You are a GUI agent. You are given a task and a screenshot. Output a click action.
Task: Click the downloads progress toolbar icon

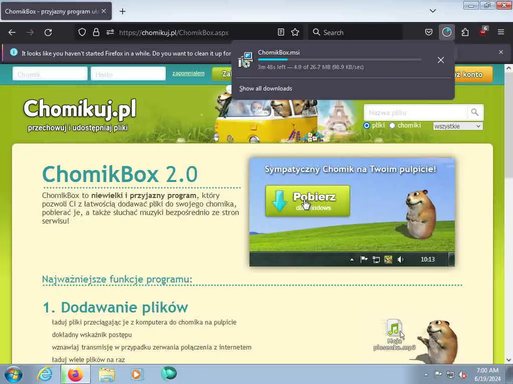pos(446,32)
